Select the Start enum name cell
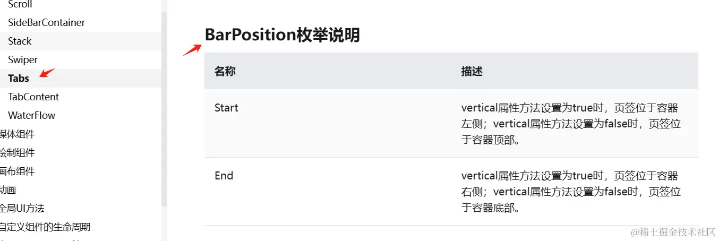Image resolution: width=719 pixels, height=241 pixels. [226, 107]
